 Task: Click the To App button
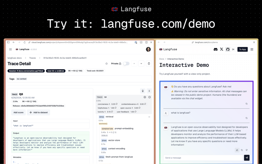point(242,50)
